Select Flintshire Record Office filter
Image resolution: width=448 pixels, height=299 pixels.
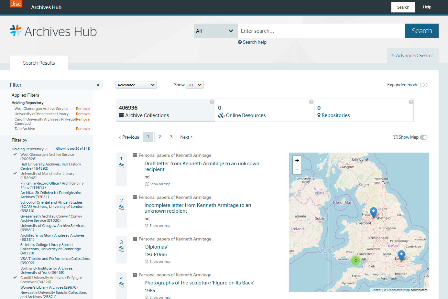[52, 185]
